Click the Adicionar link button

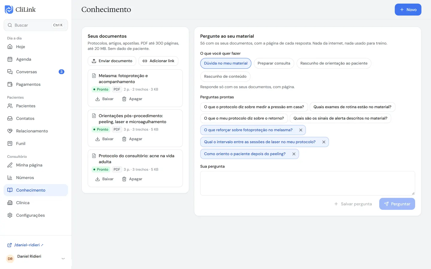[x=158, y=61]
